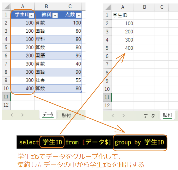Image resolution: width=178 pixels, height=170 pixels.
Task: Click cell with score 90
Action: tap(70, 72)
